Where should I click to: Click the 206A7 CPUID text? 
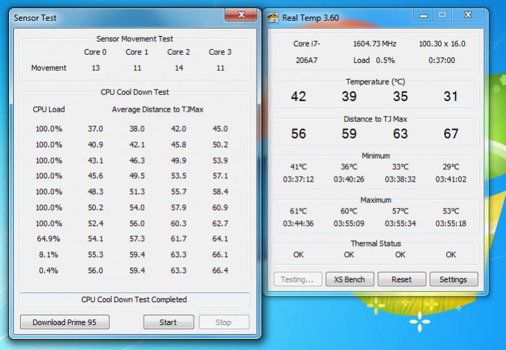pyautogui.click(x=306, y=60)
